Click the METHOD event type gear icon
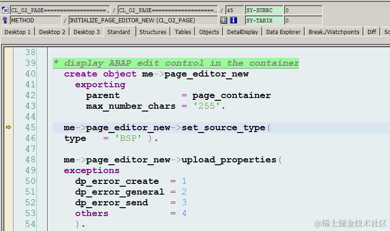This screenshot has width=390, height=231. [x=5, y=20]
